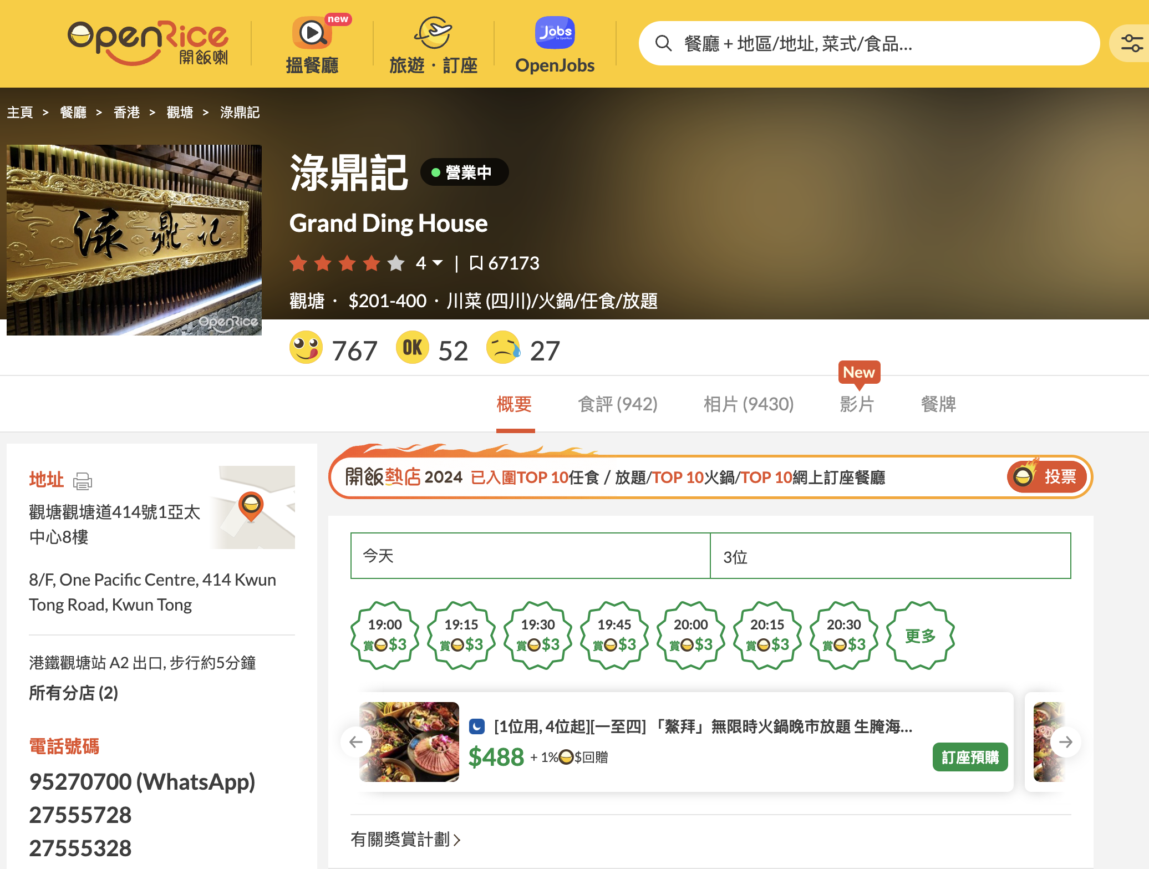Open the restaurant signboard photo
This screenshot has width=1149, height=869.
pos(134,240)
